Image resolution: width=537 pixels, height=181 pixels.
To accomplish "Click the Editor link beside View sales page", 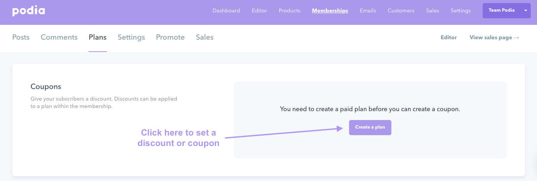I will [x=448, y=38].
